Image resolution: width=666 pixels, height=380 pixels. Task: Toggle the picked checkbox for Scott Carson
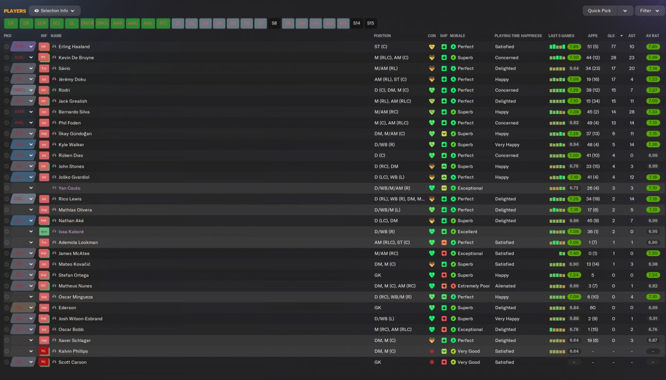click(x=7, y=362)
